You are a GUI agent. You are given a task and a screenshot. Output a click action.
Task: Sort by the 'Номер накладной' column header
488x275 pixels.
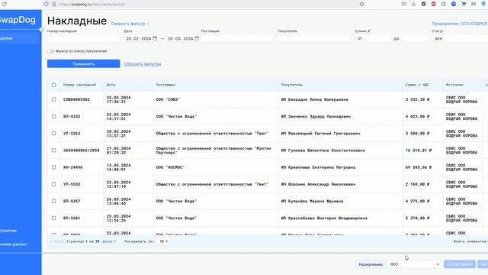tap(79, 85)
